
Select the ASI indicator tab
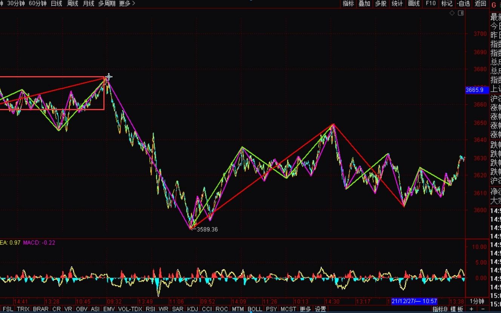pos(95,309)
